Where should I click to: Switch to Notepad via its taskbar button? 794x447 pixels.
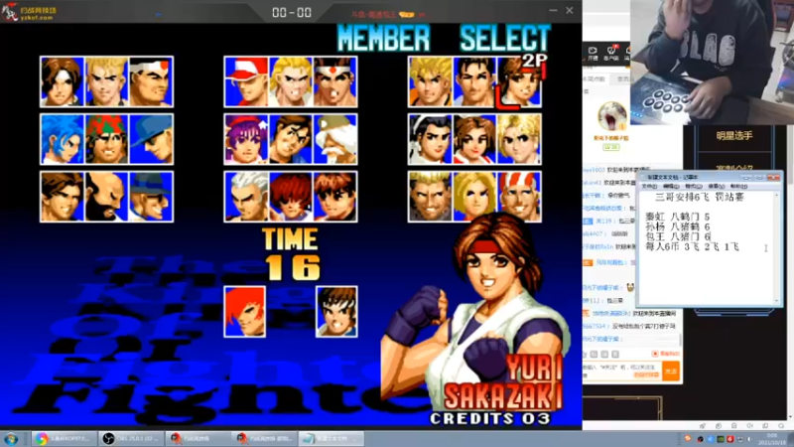coord(331,439)
